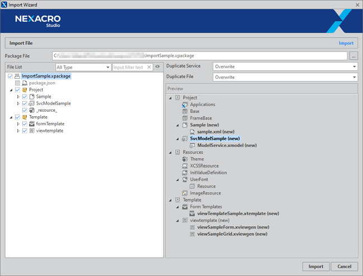Click the Applications icon in Preview tree
This screenshot has height=276, width=363.
click(185, 104)
